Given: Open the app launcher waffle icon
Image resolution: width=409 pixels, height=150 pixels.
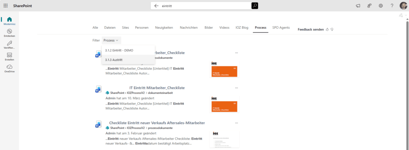Looking at the screenshot, I should pos(6,6).
